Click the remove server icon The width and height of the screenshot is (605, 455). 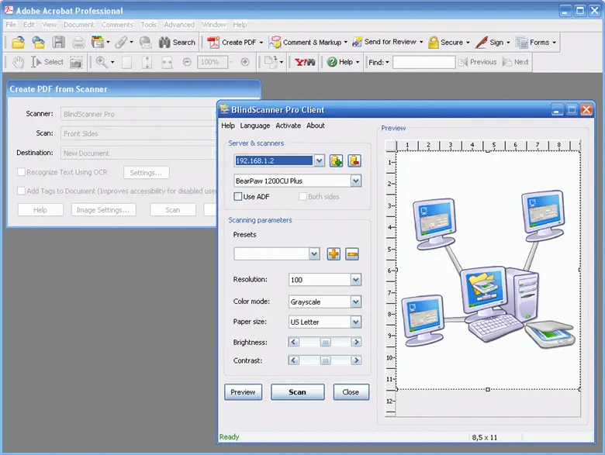[x=354, y=160]
